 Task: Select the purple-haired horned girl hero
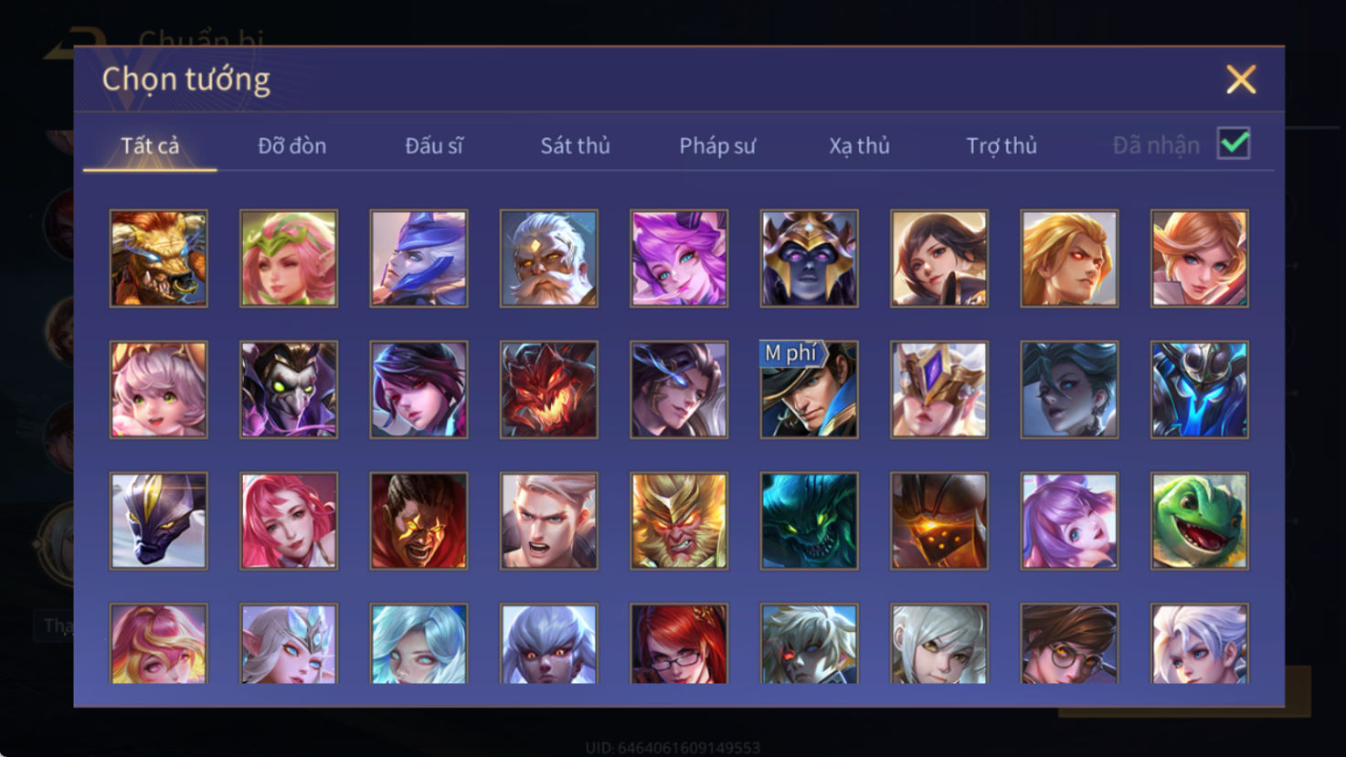tap(679, 258)
